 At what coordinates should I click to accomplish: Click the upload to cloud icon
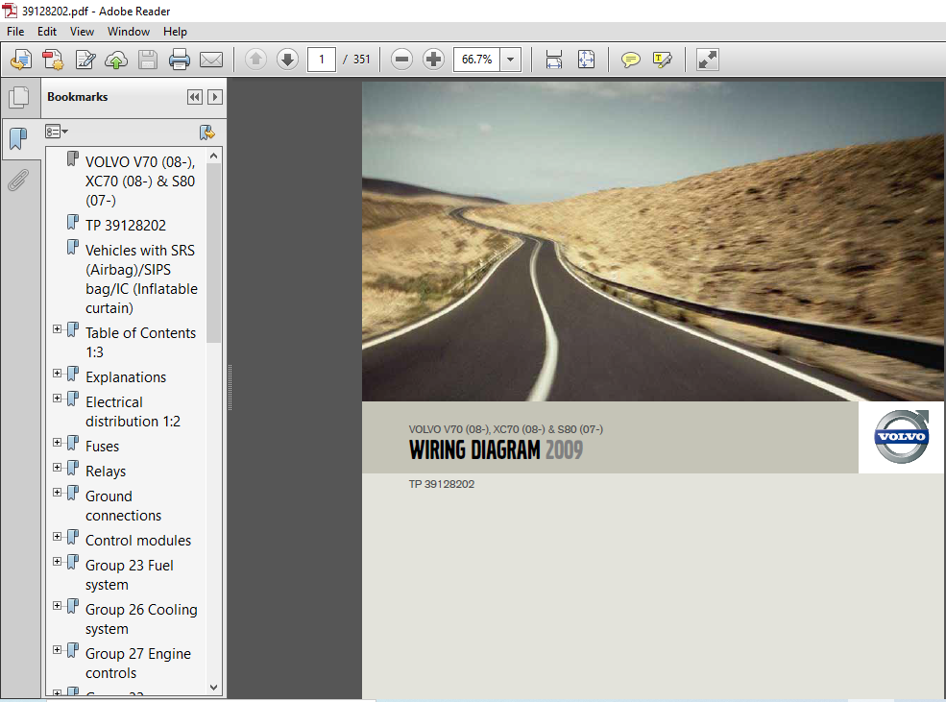pyautogui.click(x=116, y=60)
